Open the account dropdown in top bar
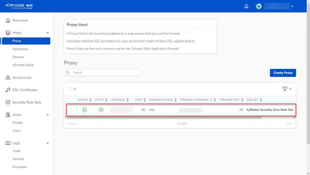Image resolution: width=310 pixels, height=175 pixels. pos(292,6)
